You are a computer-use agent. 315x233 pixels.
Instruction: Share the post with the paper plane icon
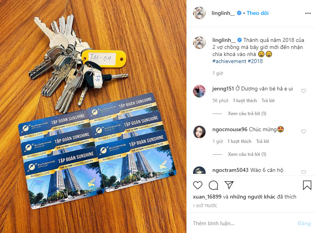click(x=229, y=185)
